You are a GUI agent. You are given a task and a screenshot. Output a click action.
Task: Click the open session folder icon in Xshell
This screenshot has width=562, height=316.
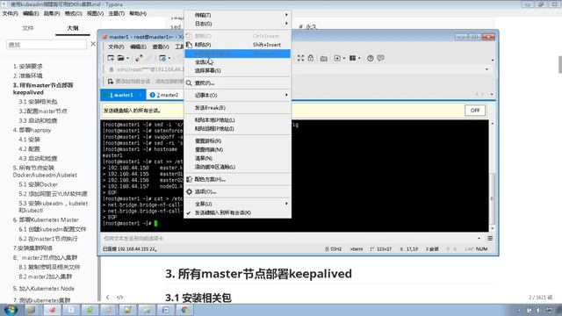(x=121, y=58)
